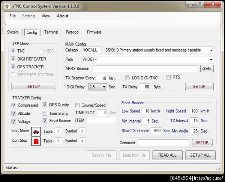Screen dimensions: 225x182
Task: Uncheck GPS Quality option
Action: click(x=45, y=105)
